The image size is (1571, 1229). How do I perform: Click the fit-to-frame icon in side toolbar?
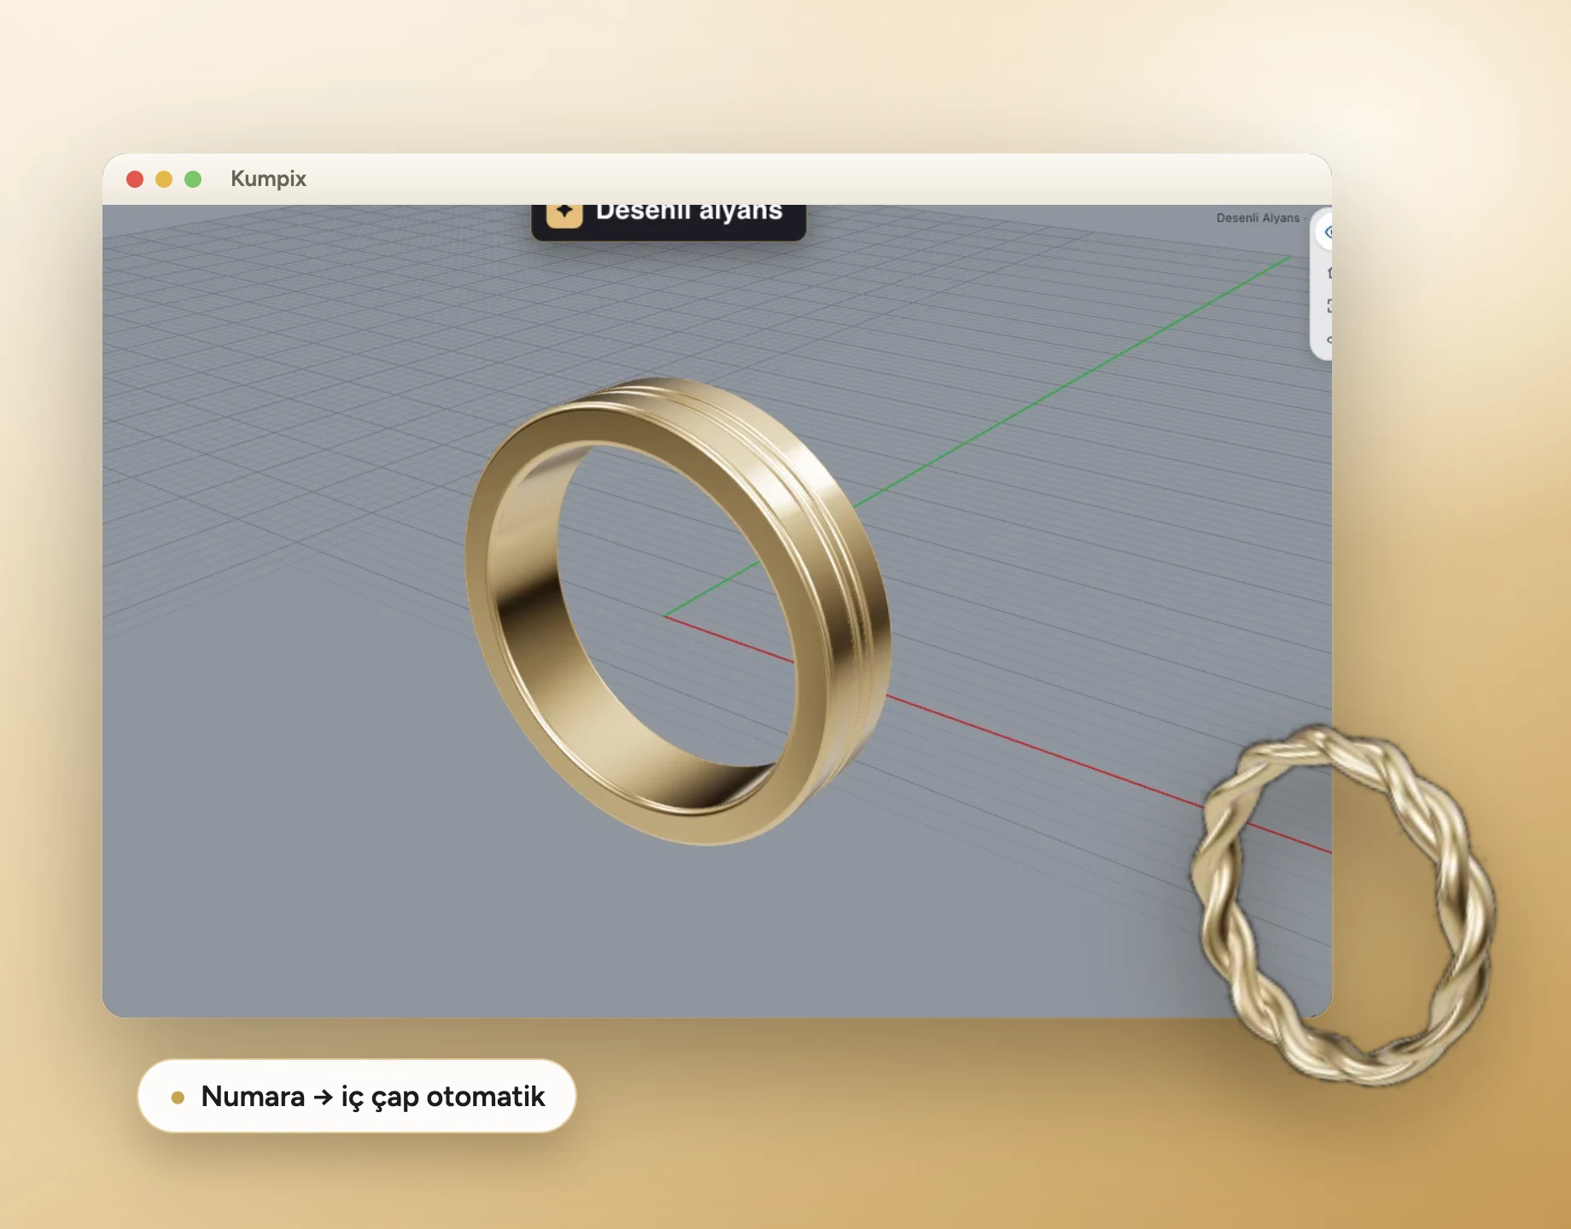tap(1329, 306)
